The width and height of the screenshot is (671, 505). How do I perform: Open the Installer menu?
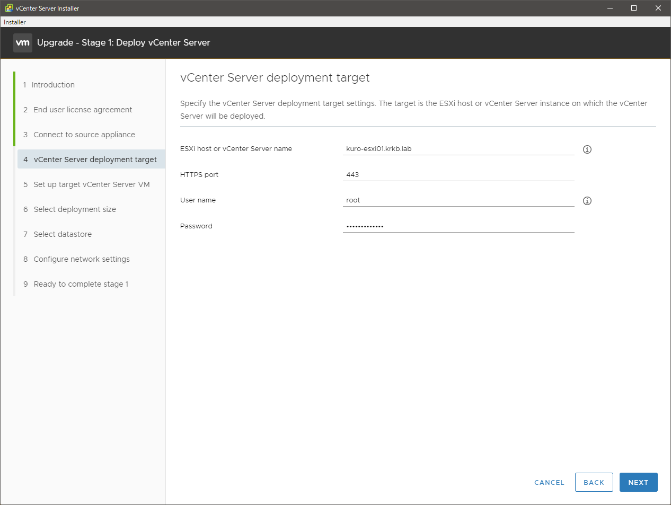pos(15,22)
